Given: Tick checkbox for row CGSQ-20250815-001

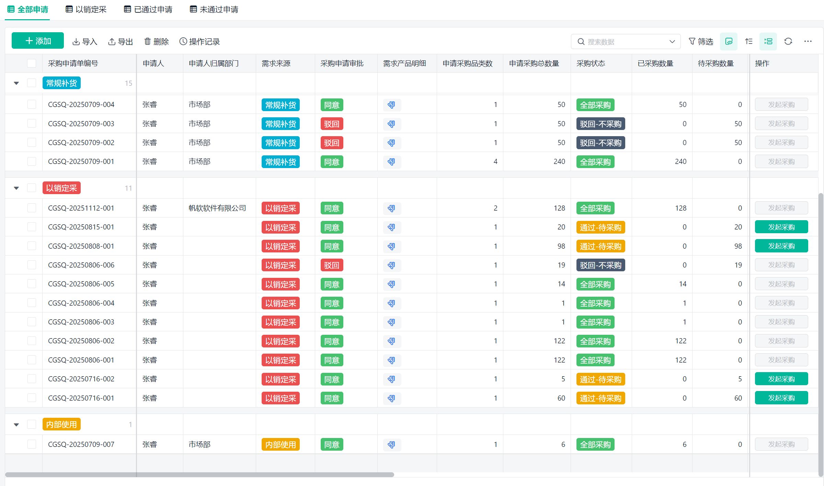Looking at the screenshot, I should click(32, 227).
